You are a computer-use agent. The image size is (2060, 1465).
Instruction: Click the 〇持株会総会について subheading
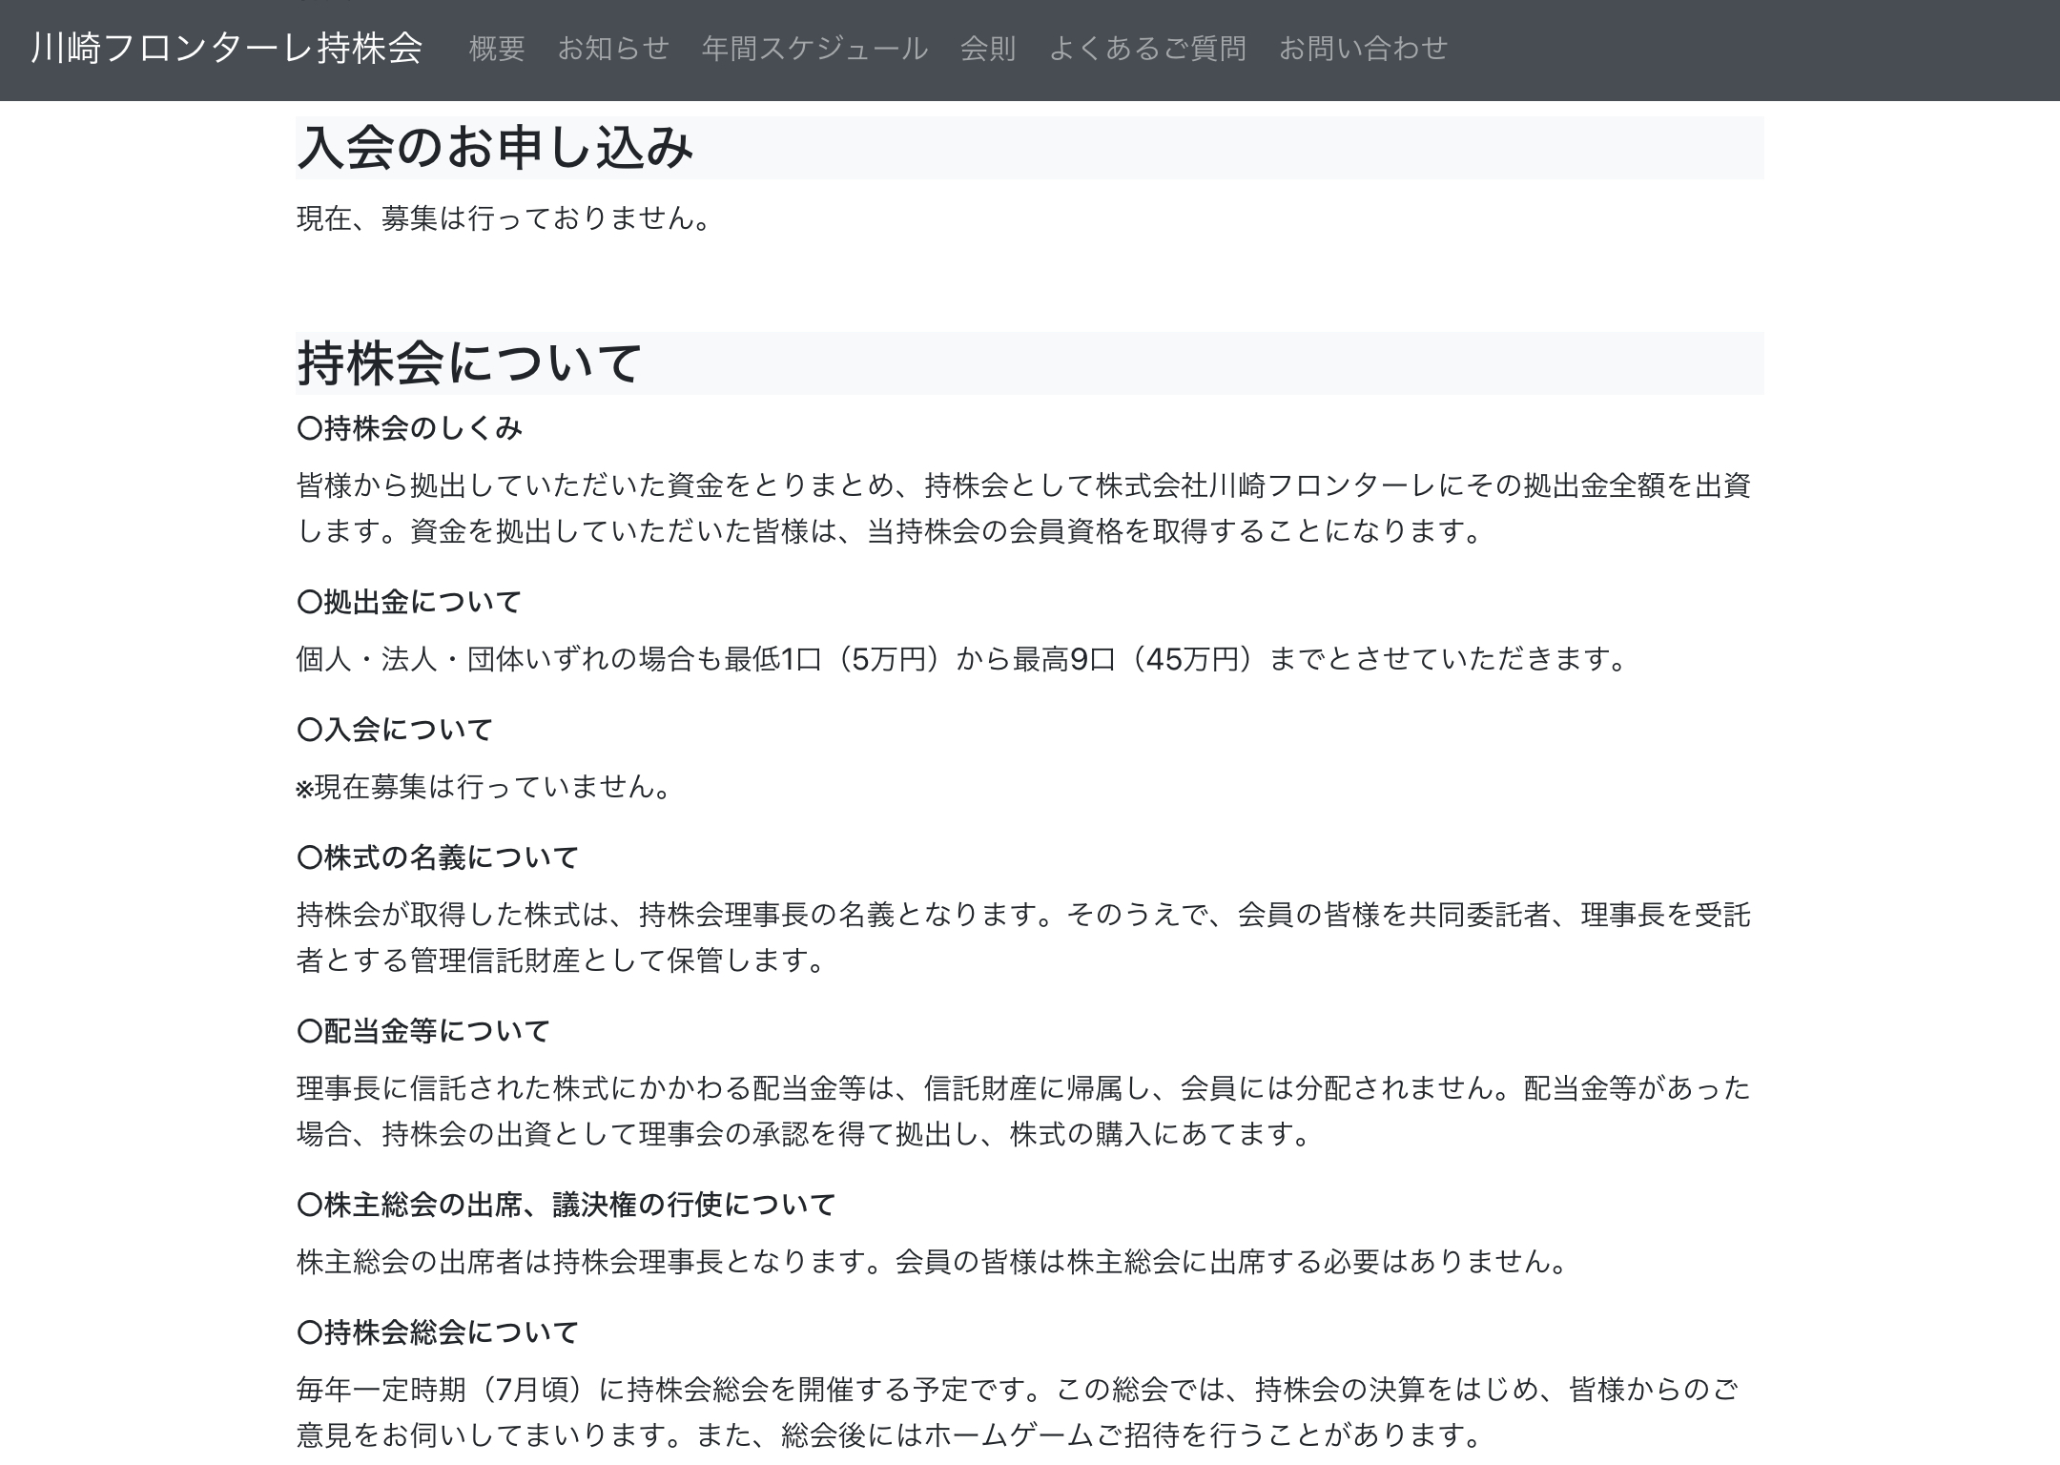438,1332
